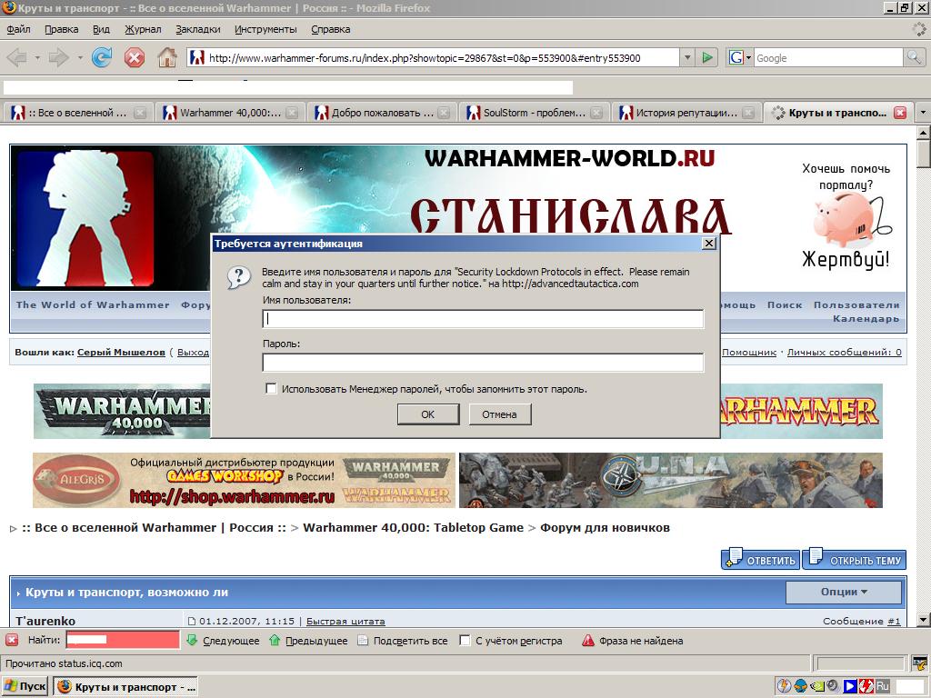Click the Google search field
The width and height of the screenshot is (931, 698).
[828, 57]
